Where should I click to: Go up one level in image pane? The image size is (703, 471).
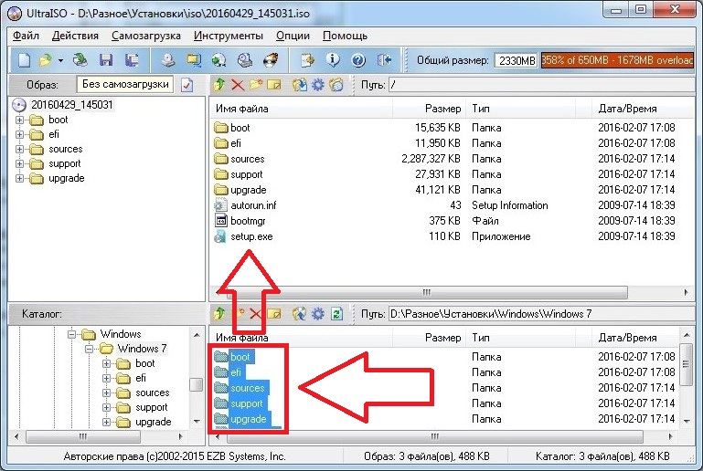(x=219, y=85)
